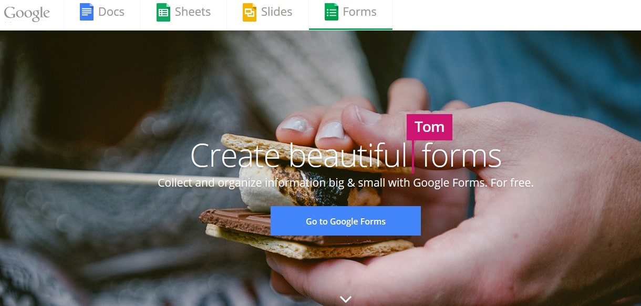Switch to the Sheets tab label

(193, 12)
